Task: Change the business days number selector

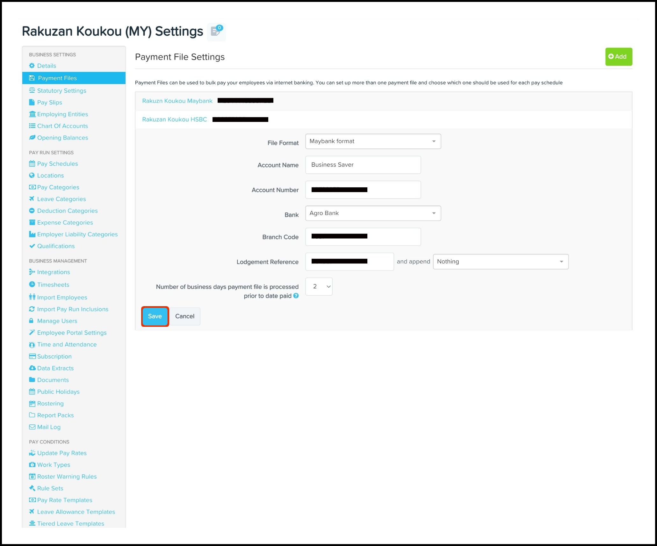Action: tap(319, 286)
